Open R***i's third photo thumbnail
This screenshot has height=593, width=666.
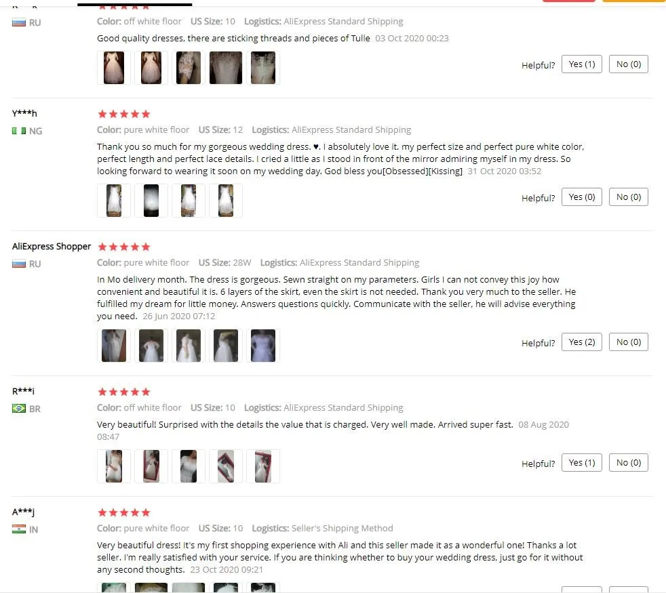(x=188, y=466)
